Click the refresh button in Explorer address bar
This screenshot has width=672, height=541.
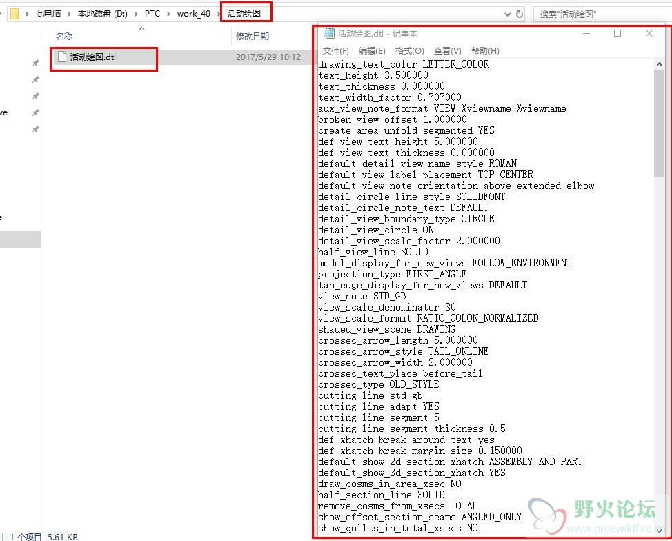pyautogui.click(x=520, y=14)
